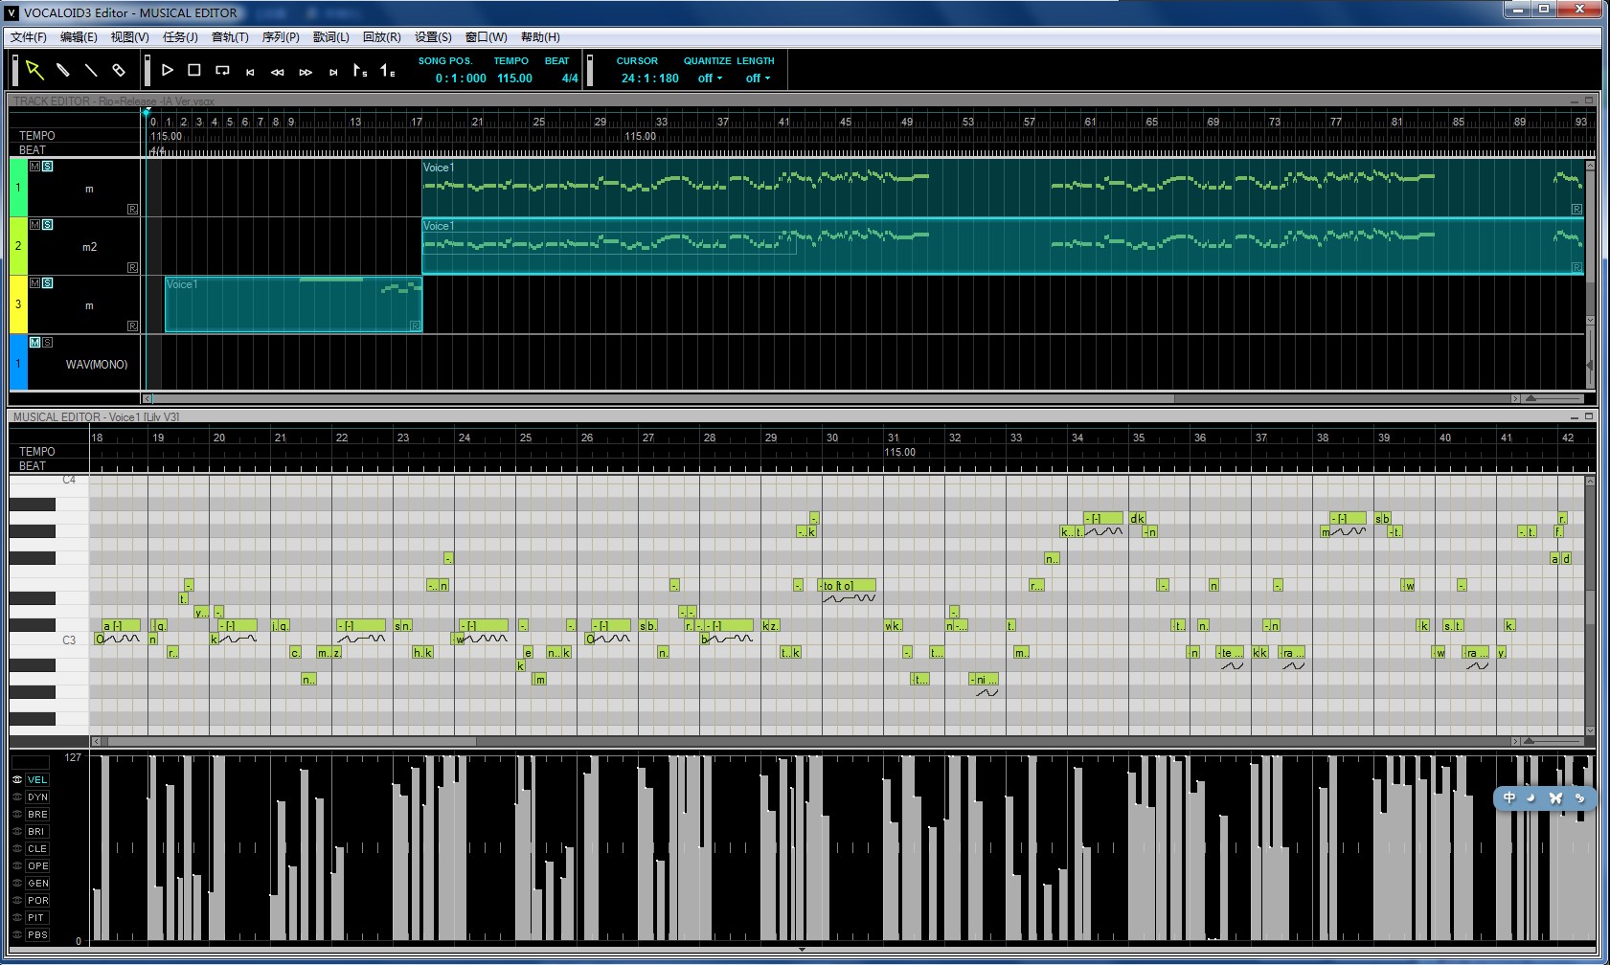Open the 设置(S) menu
The height and width of the screenshot is (965, 1610).
(433, 37)
